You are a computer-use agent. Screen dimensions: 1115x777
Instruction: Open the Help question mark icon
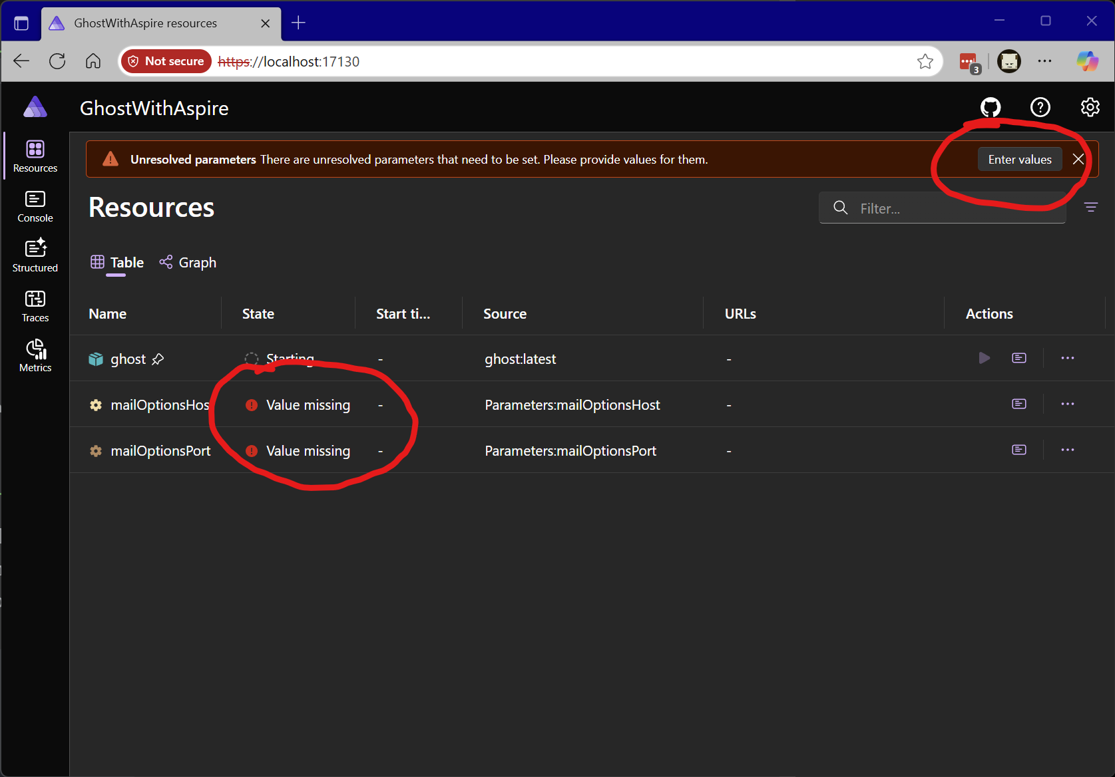coord(1040,107)
